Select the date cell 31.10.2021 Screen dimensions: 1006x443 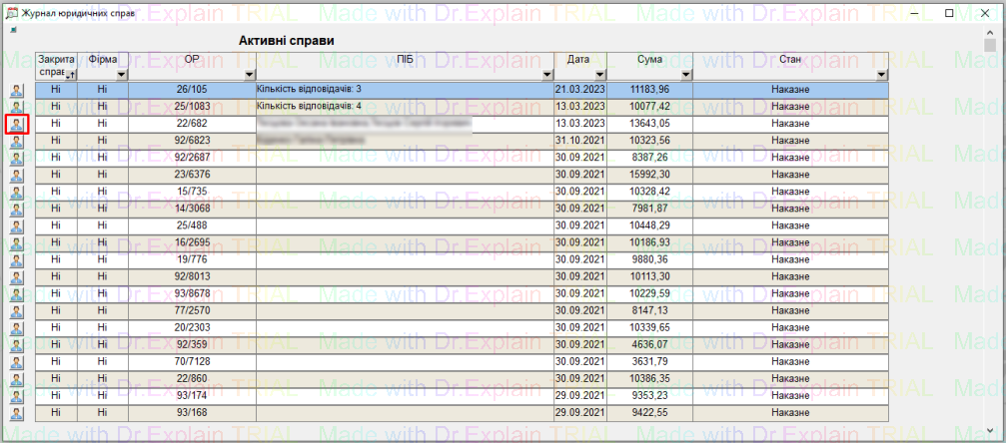579,140
